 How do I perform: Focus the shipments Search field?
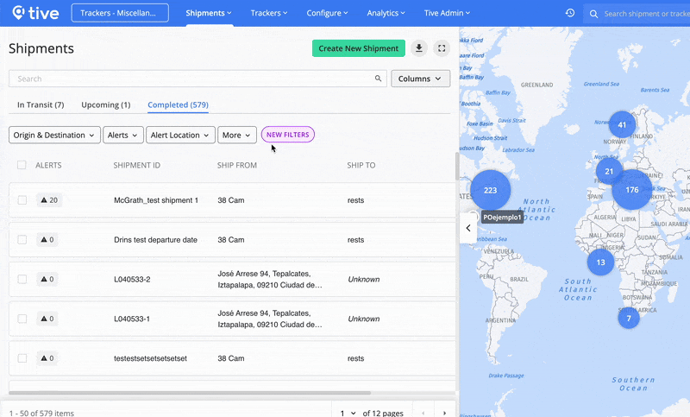click(198, 79)
